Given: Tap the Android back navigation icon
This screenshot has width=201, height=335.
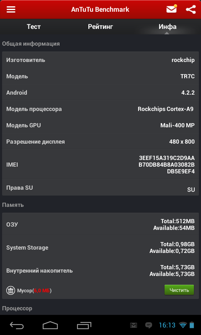Looking at the screenshot, I should click(x=17, y=325).
